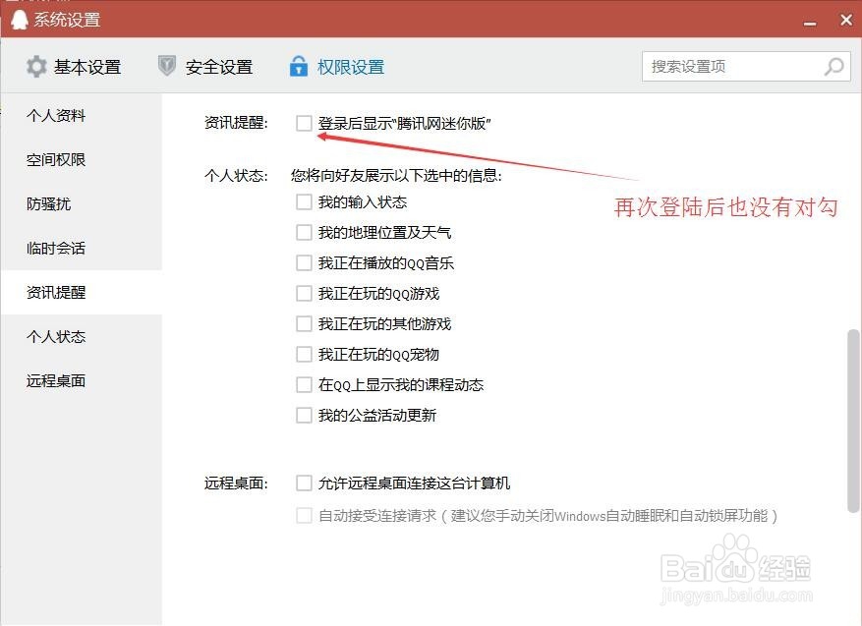Click the magnifying glass search icon
This screenshot has width=862, height=626.
(833, 67)
